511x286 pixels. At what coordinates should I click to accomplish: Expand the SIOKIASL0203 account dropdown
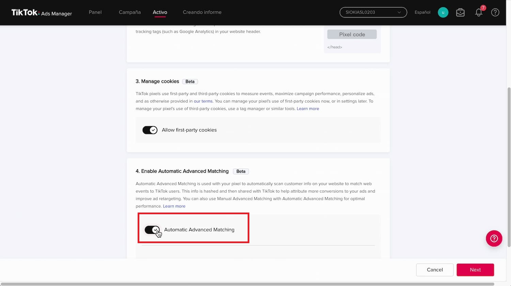[x=373, y=12]
